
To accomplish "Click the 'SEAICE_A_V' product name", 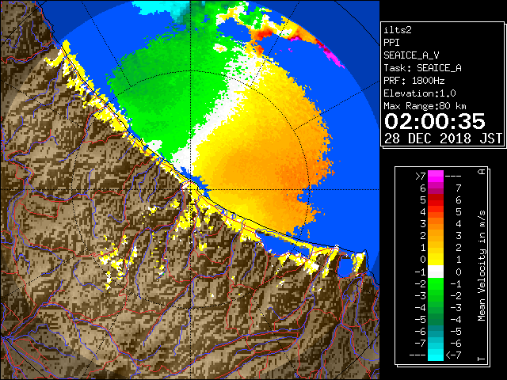I will pos(411,55).
